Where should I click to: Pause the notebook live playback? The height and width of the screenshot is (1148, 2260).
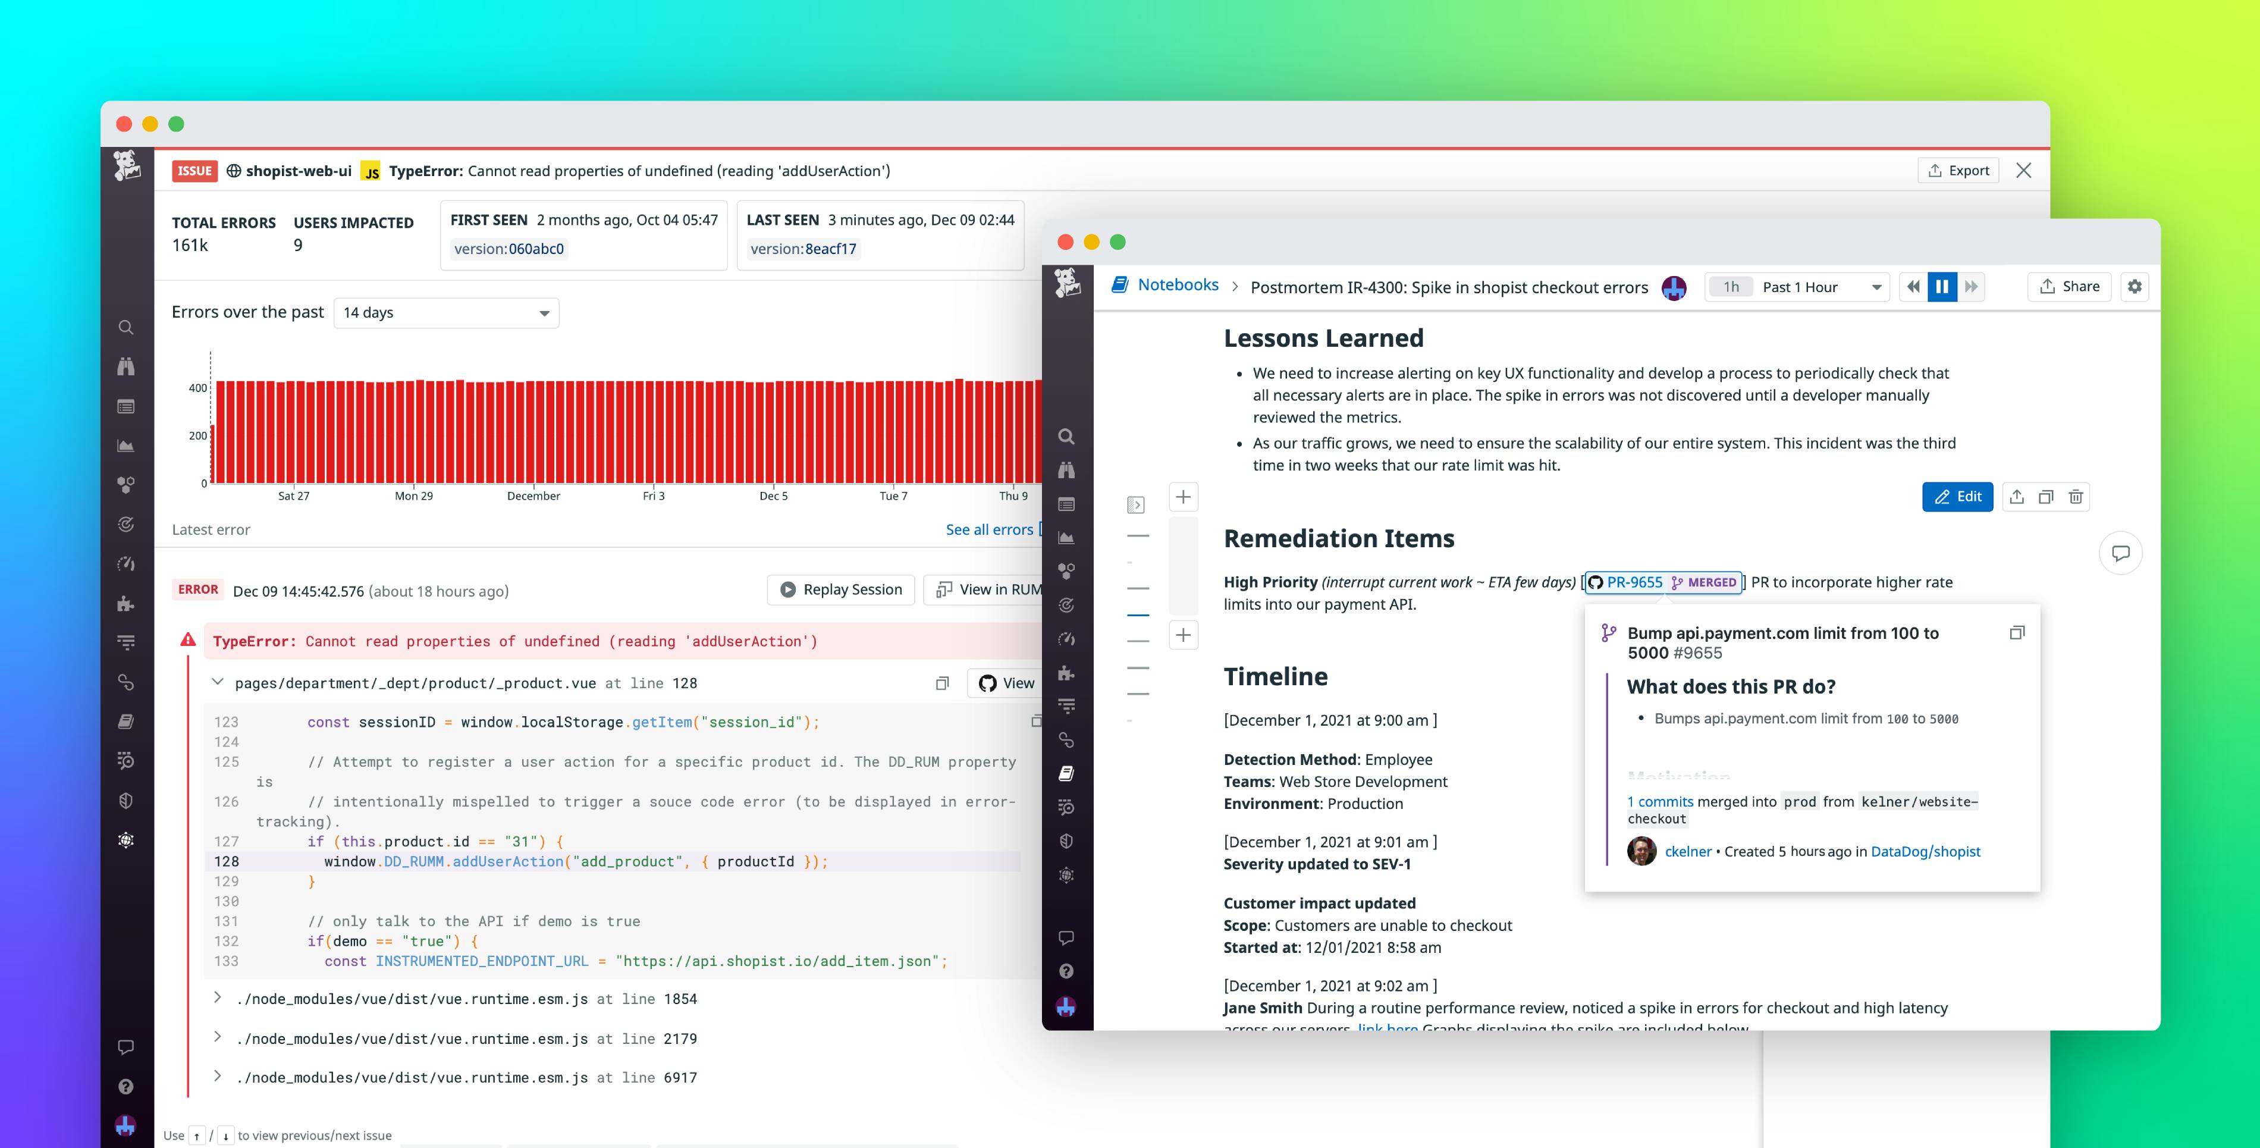click(1942, 286)
